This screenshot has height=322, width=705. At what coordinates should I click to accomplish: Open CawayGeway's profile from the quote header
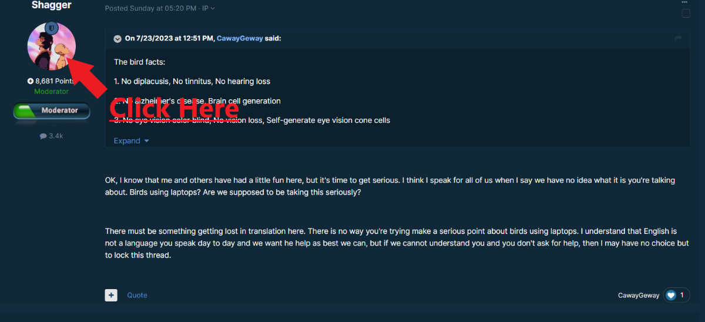240,38
